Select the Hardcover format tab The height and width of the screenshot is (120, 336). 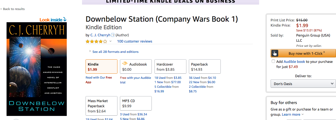click(x=170, y=67)
